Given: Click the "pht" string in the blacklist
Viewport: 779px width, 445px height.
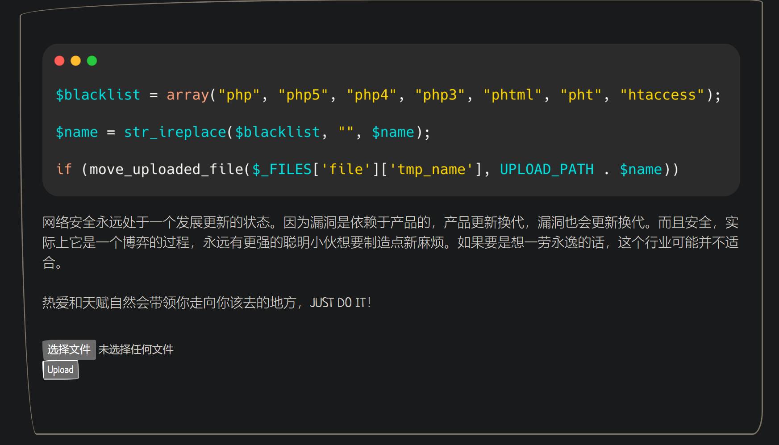Looking at the screenshot, I should pyautogui.click(x=581, y=95).
